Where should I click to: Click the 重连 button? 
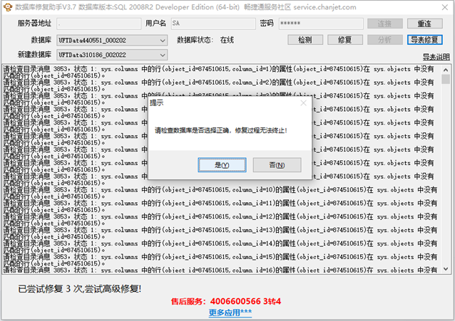point(424,23)
